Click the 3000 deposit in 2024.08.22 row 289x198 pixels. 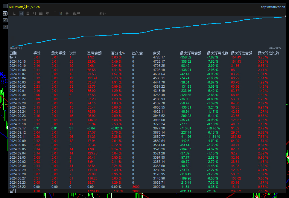pos(136,187)
